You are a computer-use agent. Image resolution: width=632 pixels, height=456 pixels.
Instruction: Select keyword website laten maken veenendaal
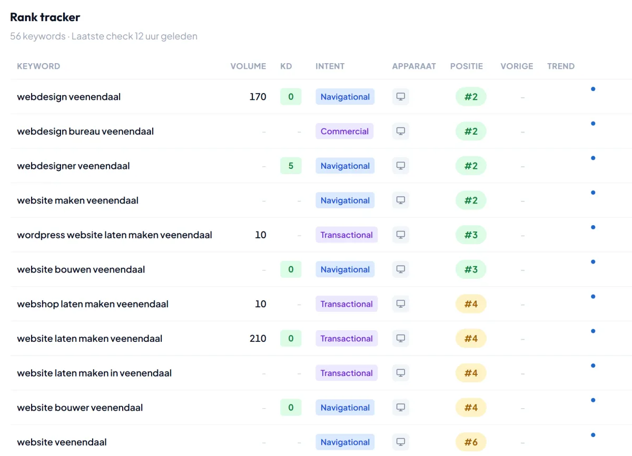[x=90, y=339]
